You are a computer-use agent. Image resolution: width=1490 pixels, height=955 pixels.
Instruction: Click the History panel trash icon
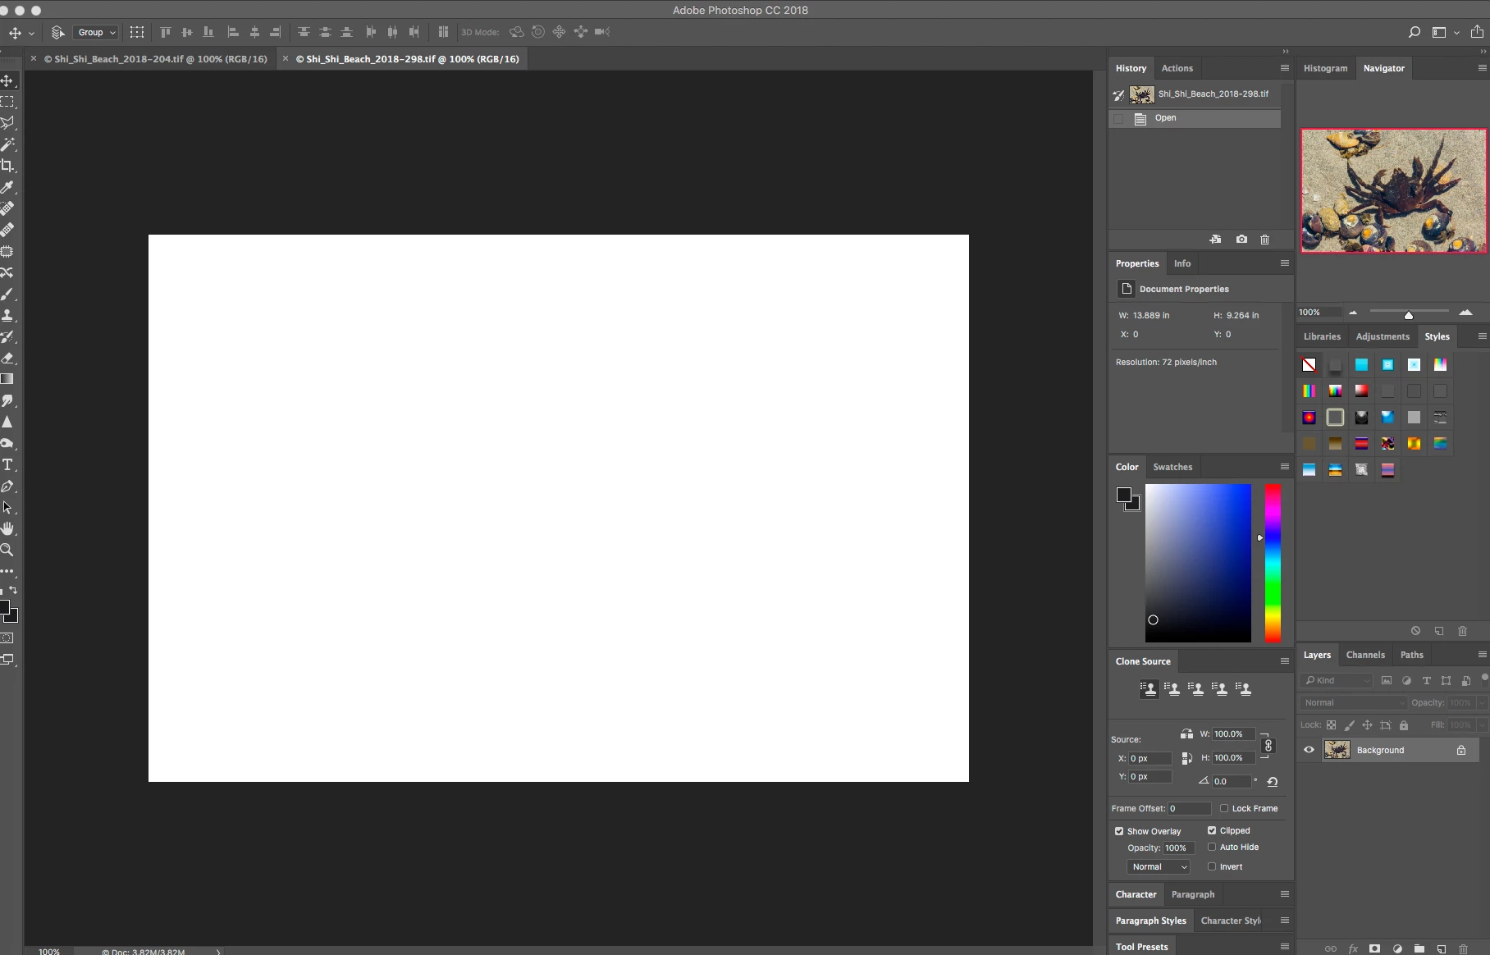pos(1264,240)
